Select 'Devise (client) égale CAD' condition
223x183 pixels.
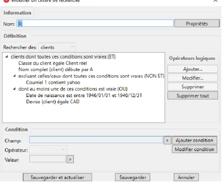53,102
